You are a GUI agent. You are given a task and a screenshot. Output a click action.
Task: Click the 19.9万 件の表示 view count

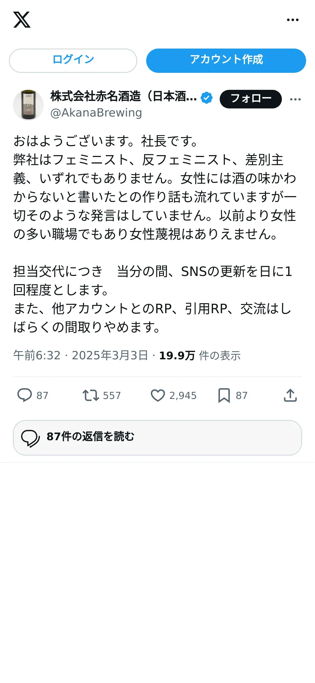[x=200, y=356]
